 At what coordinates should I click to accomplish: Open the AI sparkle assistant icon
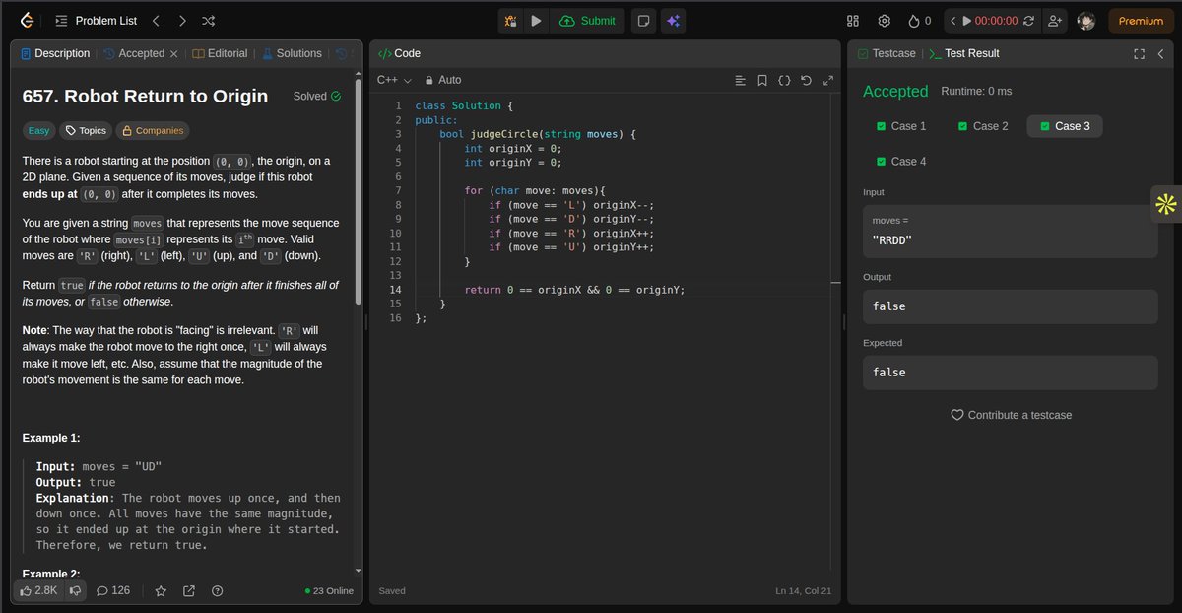(x=674, y=21)
